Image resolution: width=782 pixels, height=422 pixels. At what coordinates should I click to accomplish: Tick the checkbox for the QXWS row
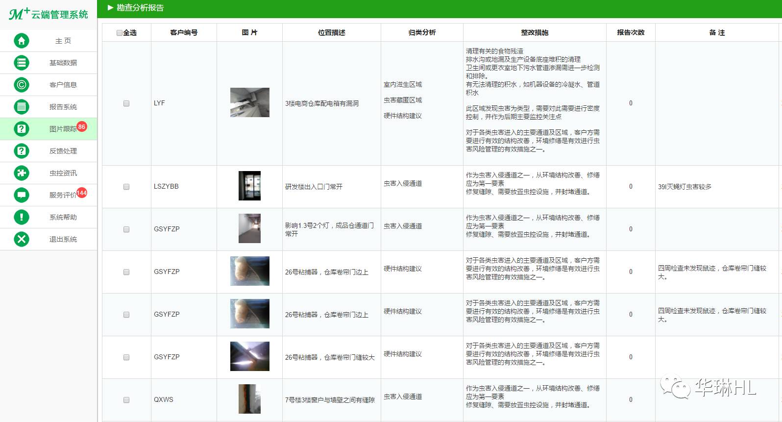tap(126, 400)
